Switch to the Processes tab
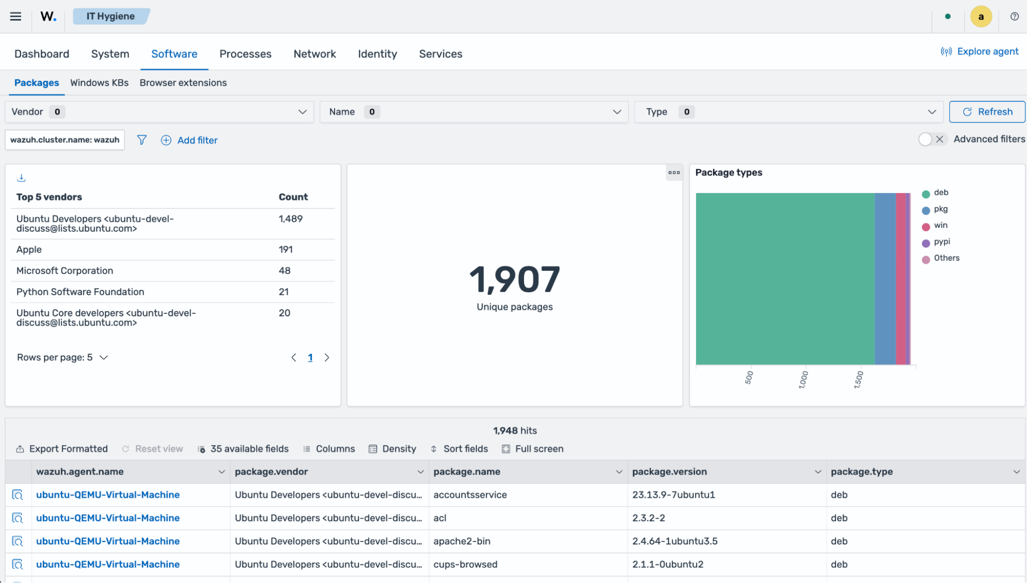Viewport: 1027px width, 583px height. (x=245, y=54)
